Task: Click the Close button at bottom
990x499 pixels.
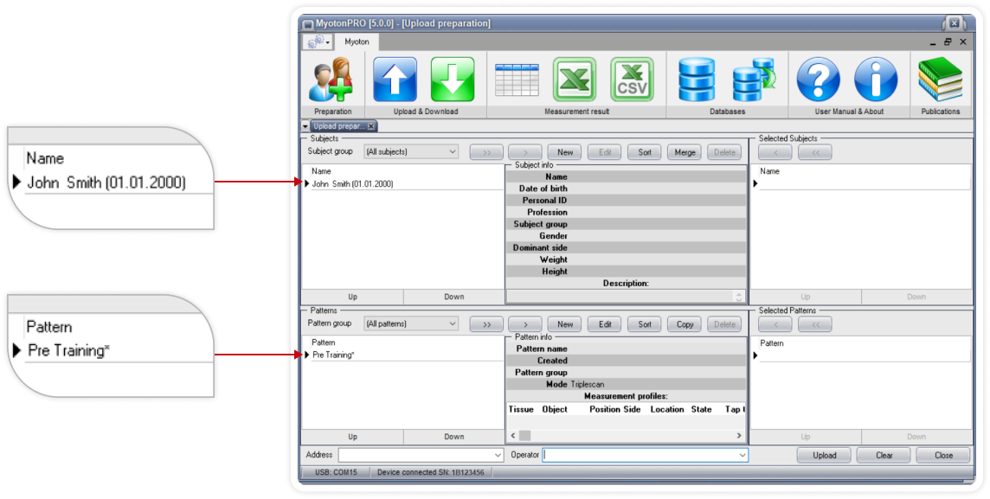Action: coord(944,456)
